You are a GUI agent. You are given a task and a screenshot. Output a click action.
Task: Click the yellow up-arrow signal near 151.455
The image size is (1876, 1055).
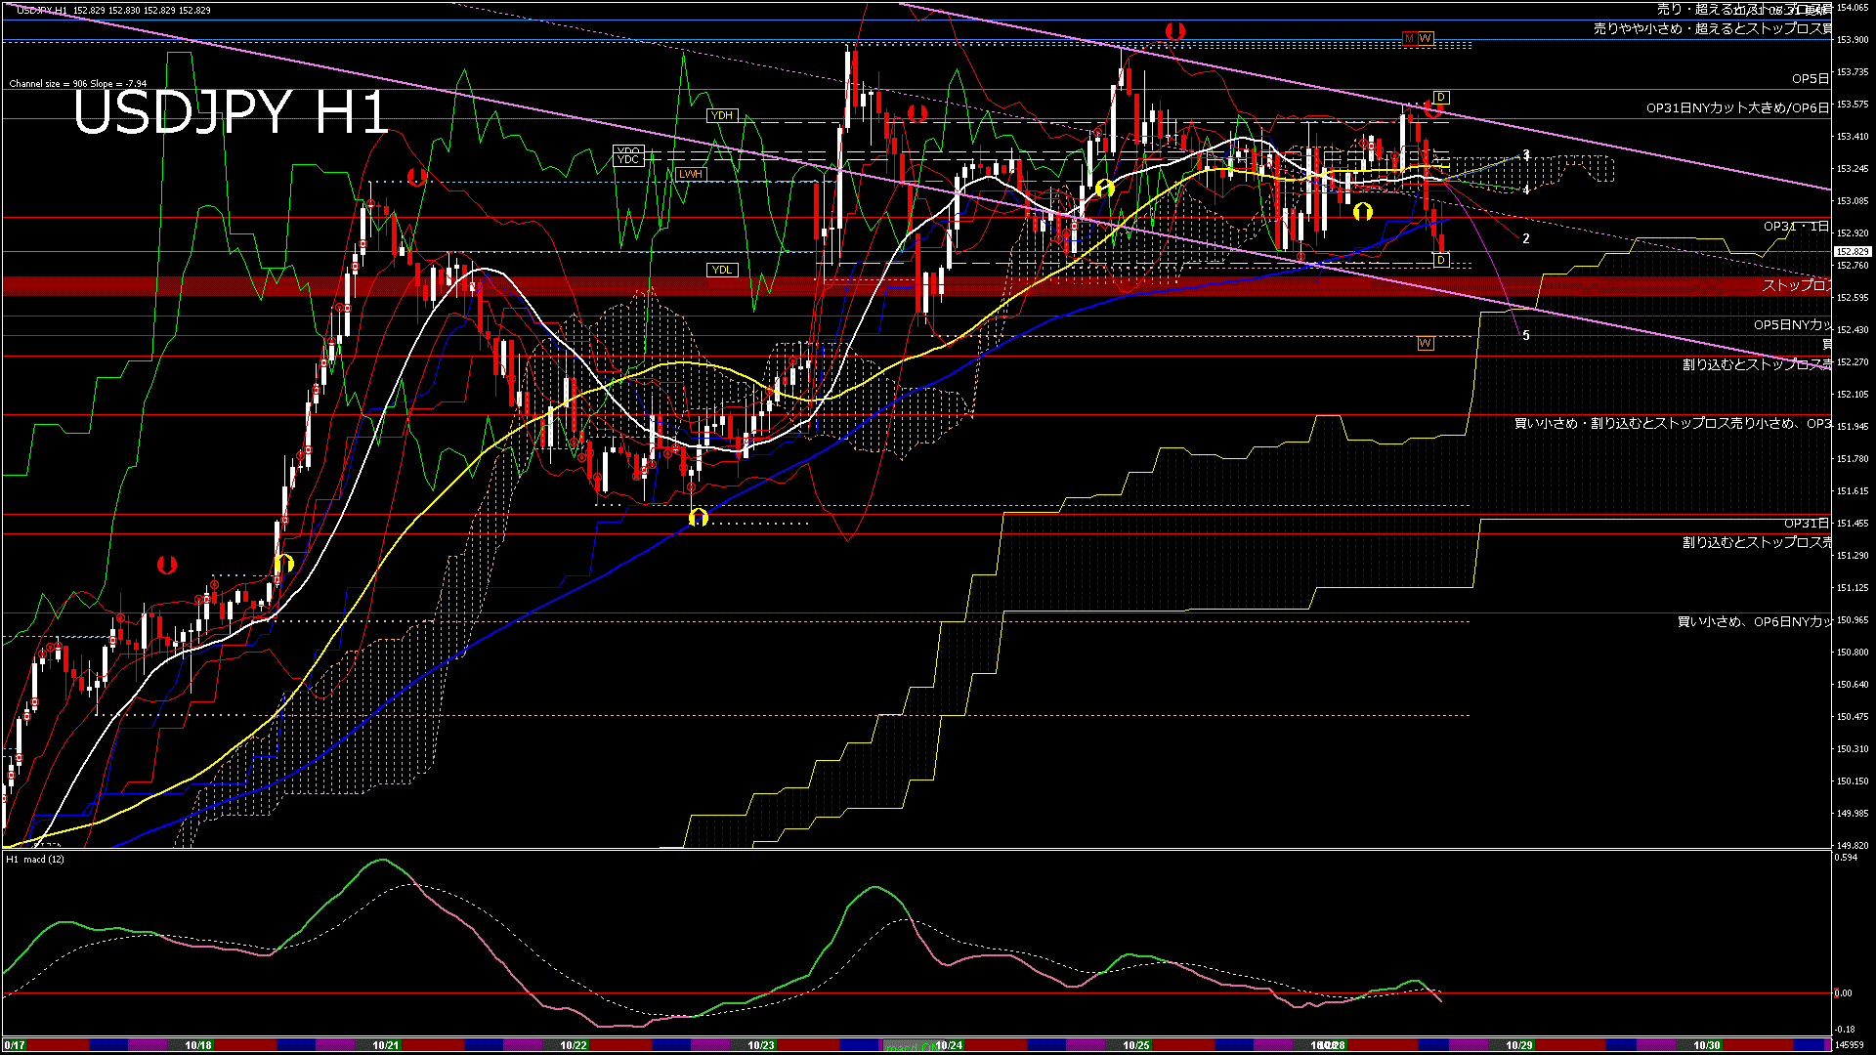click(698, 518)
